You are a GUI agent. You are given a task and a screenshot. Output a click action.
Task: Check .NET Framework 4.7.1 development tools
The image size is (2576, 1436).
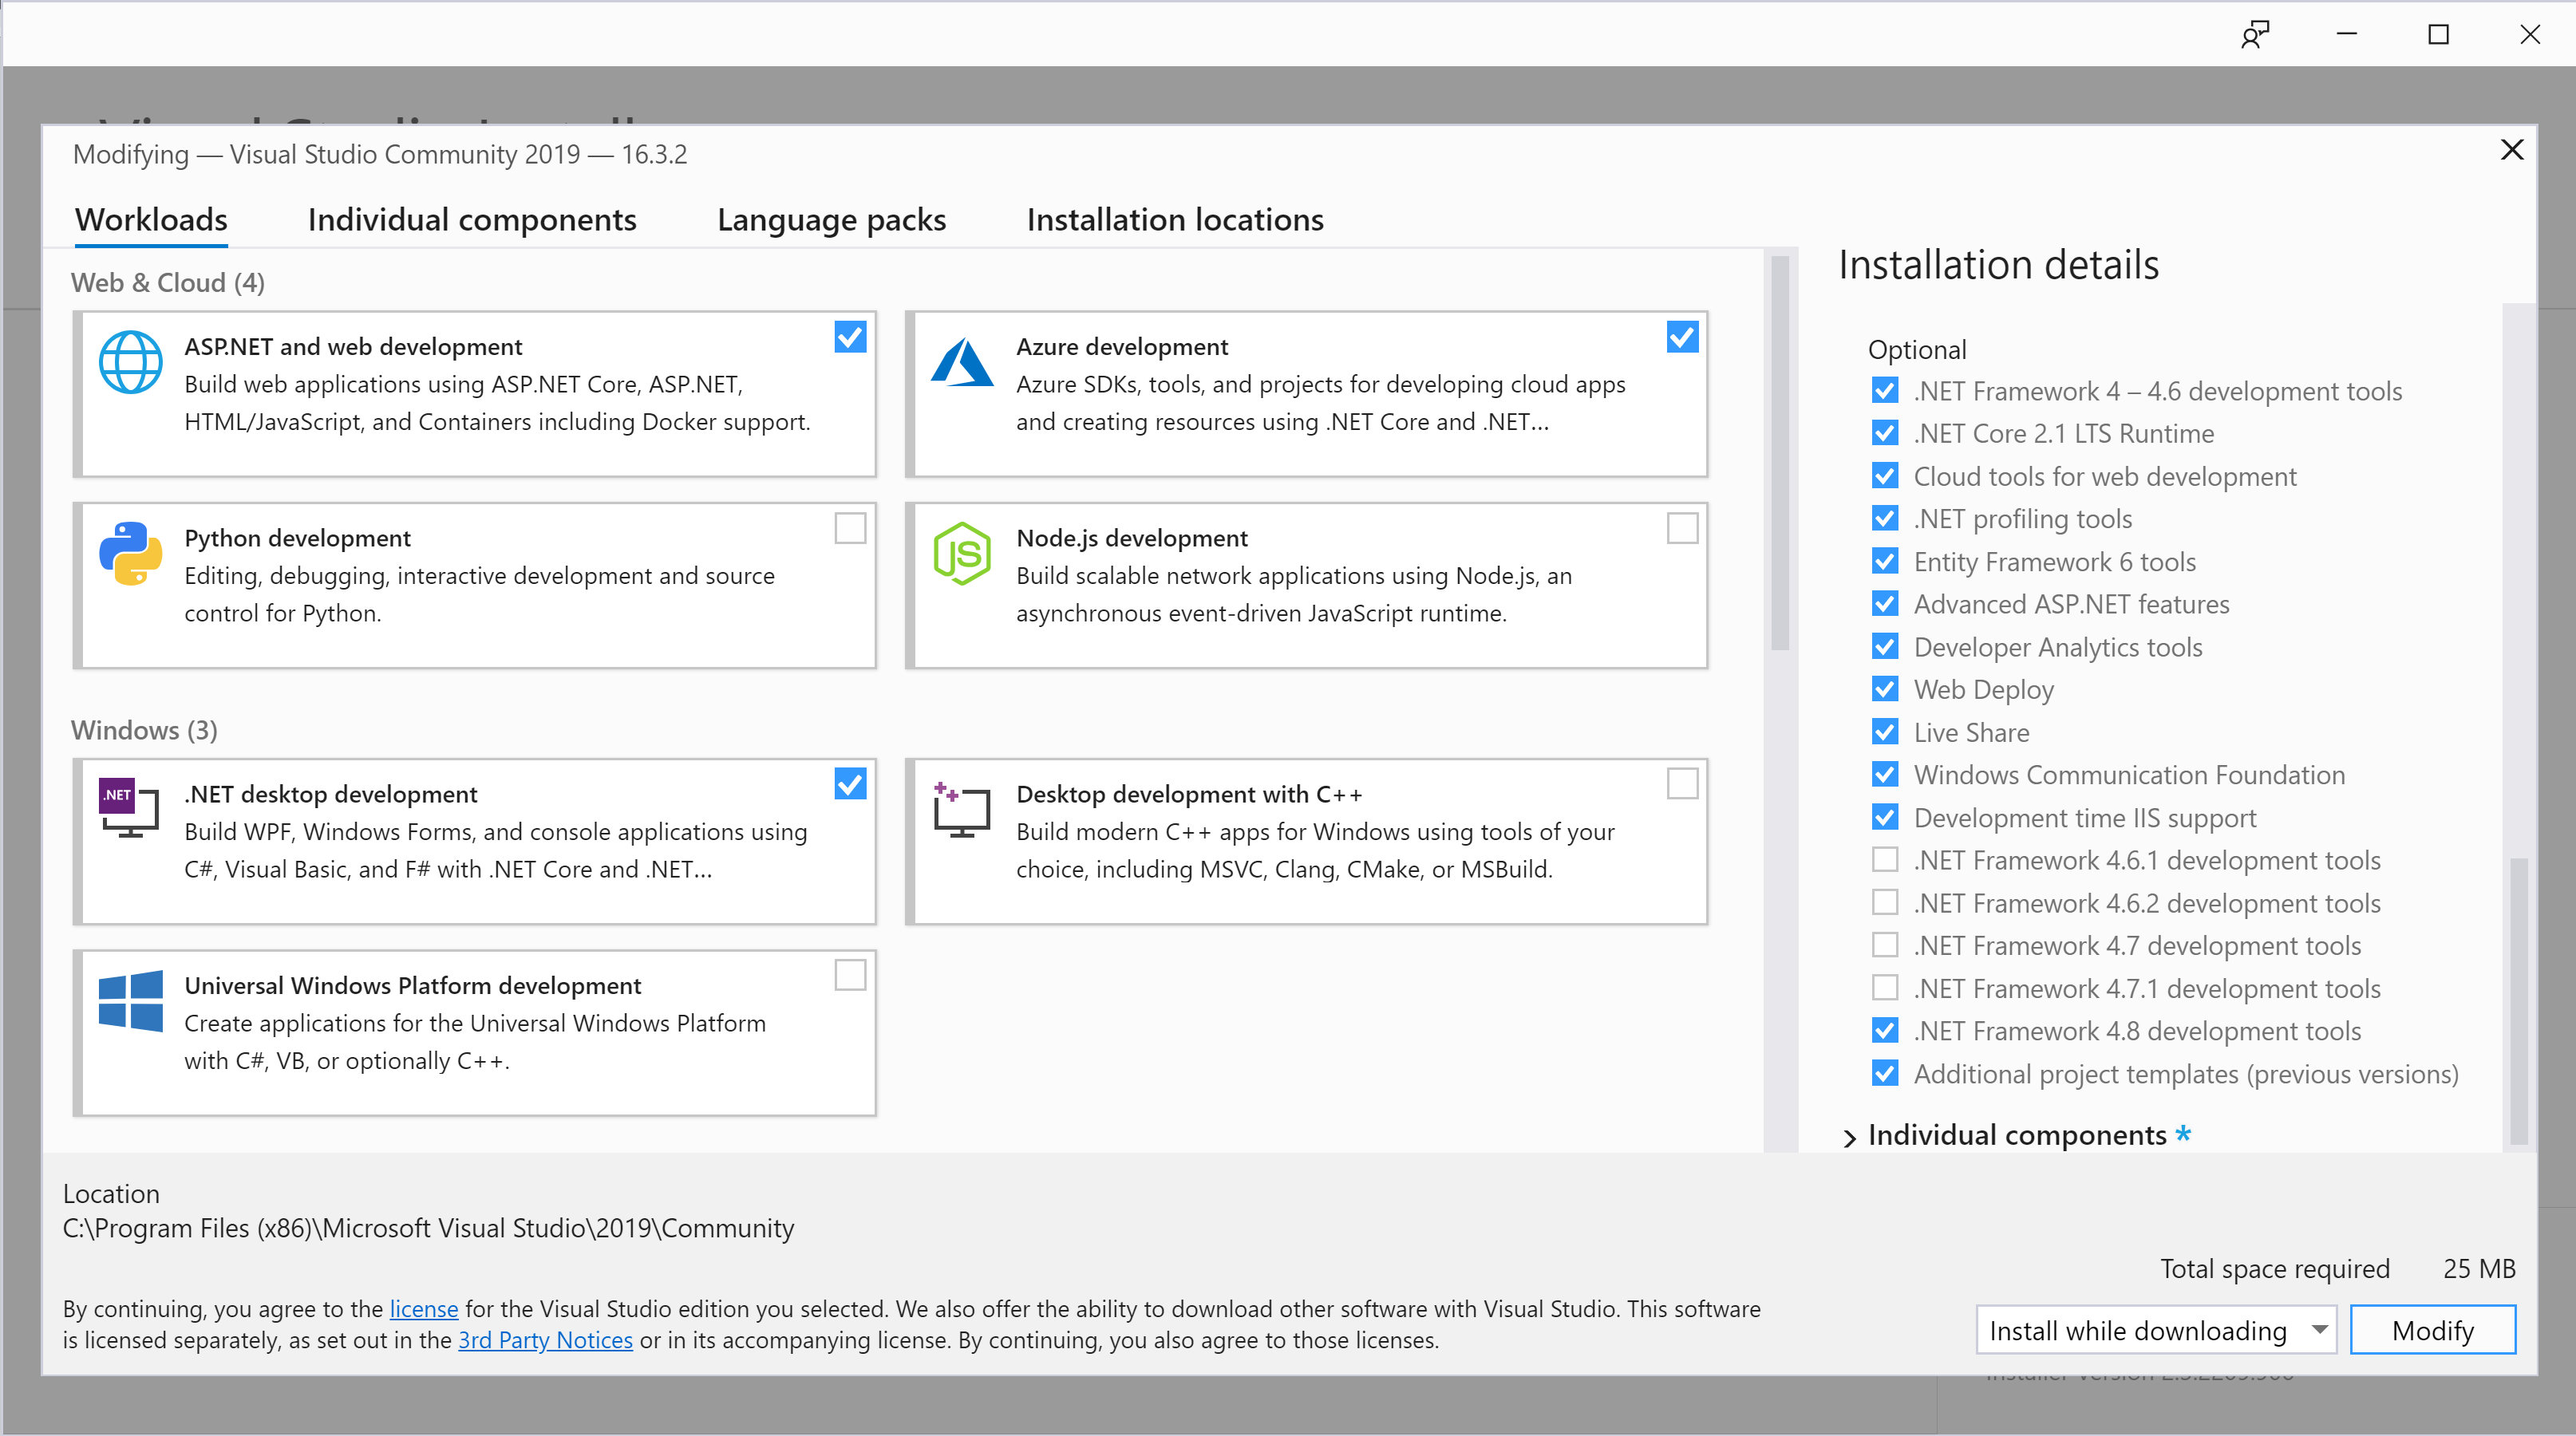[x=1885, y=988]
